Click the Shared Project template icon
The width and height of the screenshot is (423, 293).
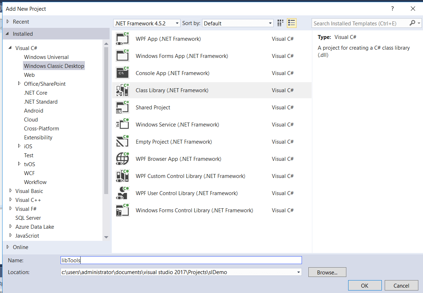click(x=122, y=107)
